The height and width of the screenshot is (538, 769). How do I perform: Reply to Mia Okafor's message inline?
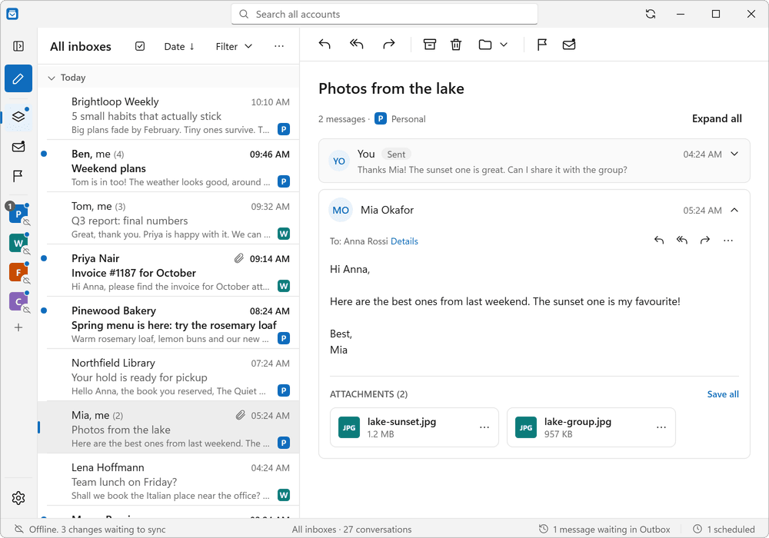(659, 240)
